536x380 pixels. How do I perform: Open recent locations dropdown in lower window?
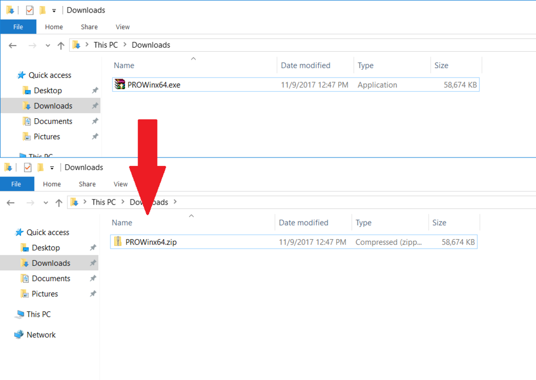click(x=46, y=203)
